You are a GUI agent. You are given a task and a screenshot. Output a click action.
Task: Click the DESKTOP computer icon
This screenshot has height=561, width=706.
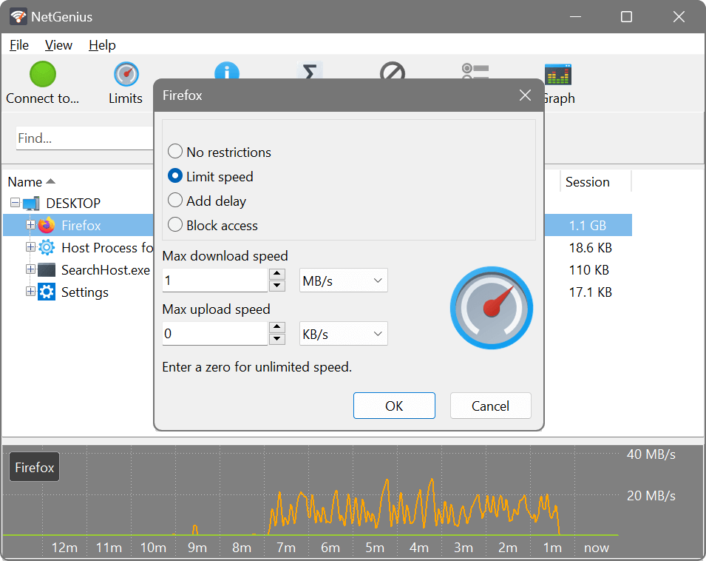tap(31, 204)
